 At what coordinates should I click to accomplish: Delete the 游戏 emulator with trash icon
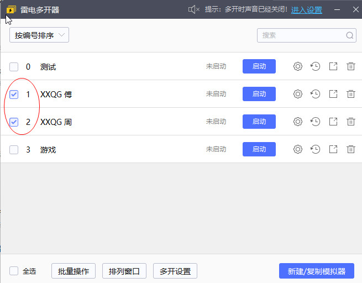pos(351,149)
